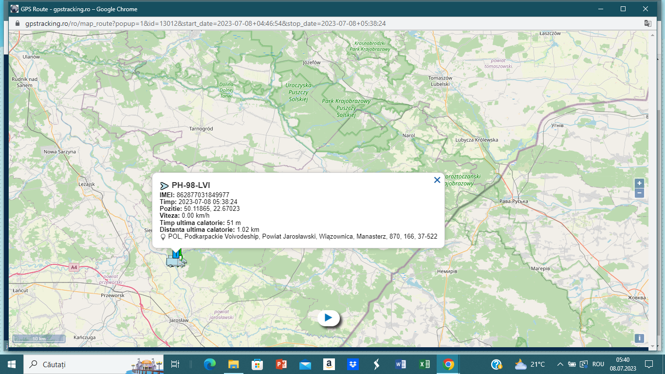
Task: Open Excel from the taskbar
Action: [425, 364]
